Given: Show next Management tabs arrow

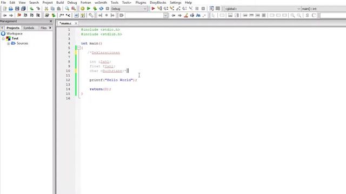Looking at the screenshot, I should tap(50, 28).
